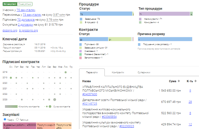This screenshot has width=199, height=129.
Task: Click the blue 'Завершена' procedures status bar
Action: (x=106, y=14)
